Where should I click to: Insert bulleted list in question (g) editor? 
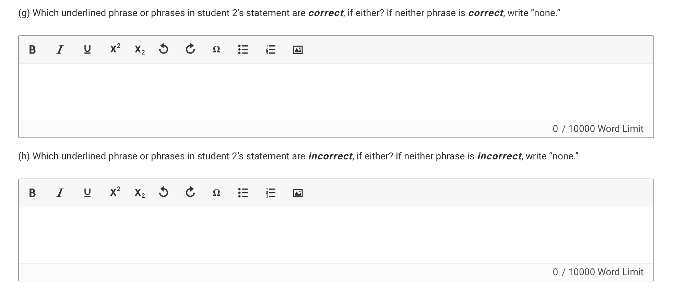tap(243, 50)
